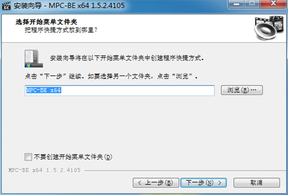
Task: Continue with 下一步(N) button
Action: click(x=204, y=183)
